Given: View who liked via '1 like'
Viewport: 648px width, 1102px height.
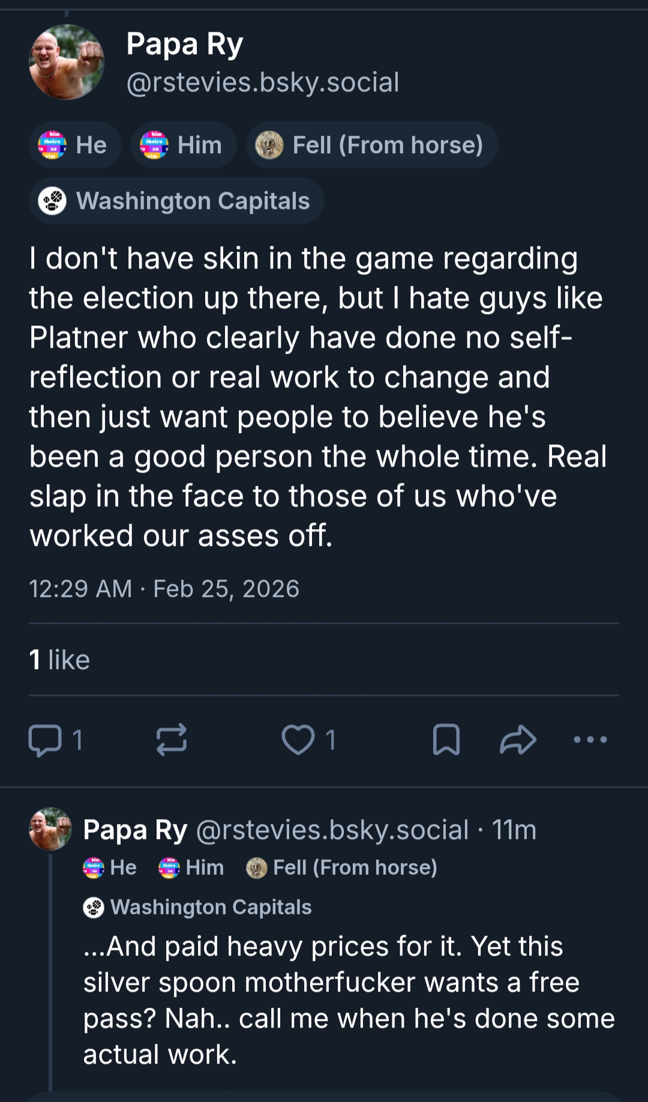Looking at the screenshot, I should click(x=59, y=659).
